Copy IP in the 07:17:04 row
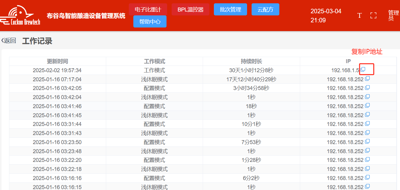Screen dimensions: 400x190 367,79
